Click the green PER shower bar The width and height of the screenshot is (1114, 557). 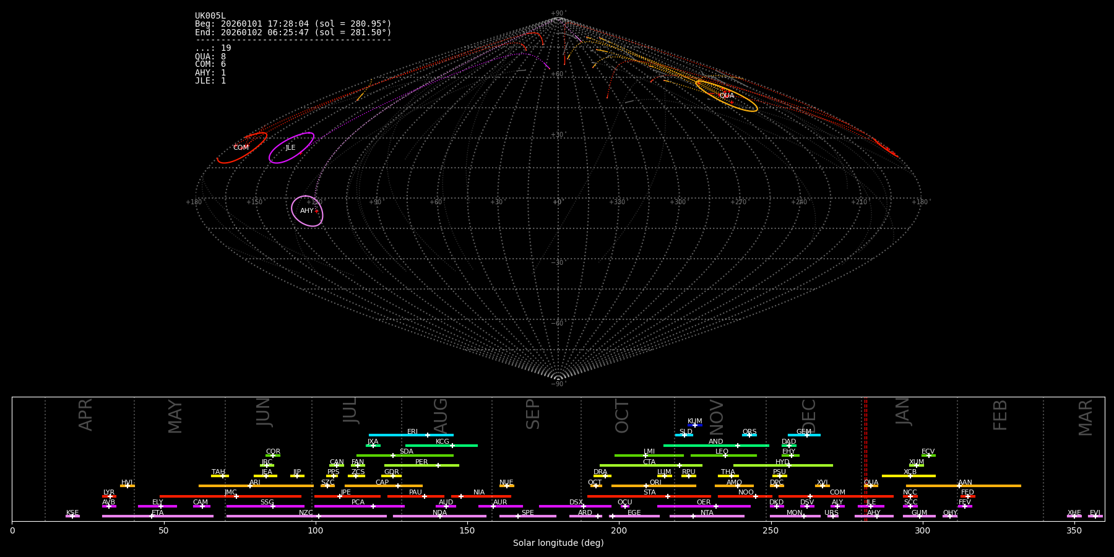421,465
